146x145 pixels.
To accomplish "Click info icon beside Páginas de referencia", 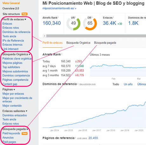I will click(x=76, y=138).
